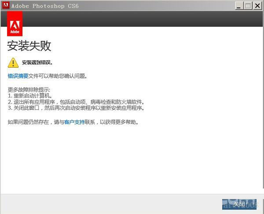Click the yellow warning triangle icon
This screenshot has width=264, height=214.
point(13,63)
